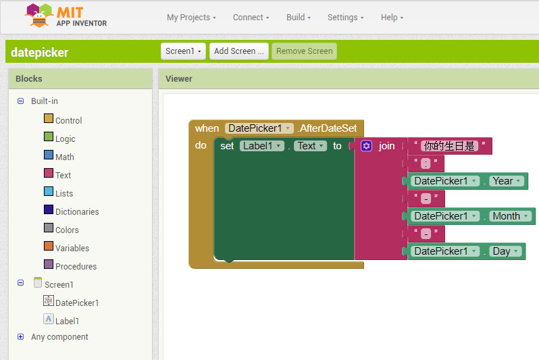Screen dimensions: 539x360
Task: Click the Text blocks color square
Action: tap(49, 173)
